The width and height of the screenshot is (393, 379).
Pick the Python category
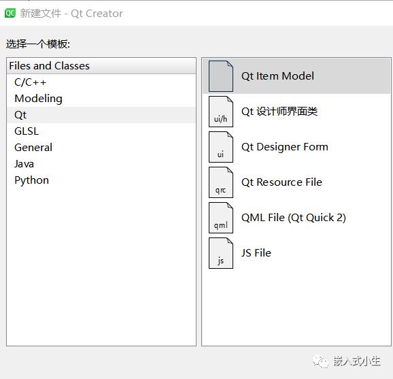click(x=101, y=180)
